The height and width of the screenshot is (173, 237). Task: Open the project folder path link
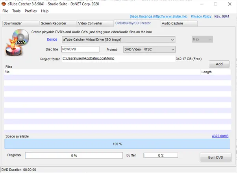pos(89,58)
